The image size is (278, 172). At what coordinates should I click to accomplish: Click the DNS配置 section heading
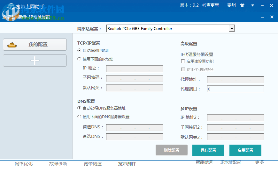coord(86,101)
